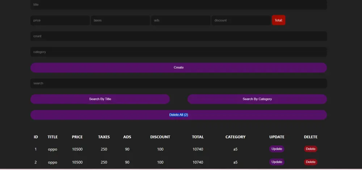
Task: Click the 90 ads value in row 1
Action: pos(127,149)
